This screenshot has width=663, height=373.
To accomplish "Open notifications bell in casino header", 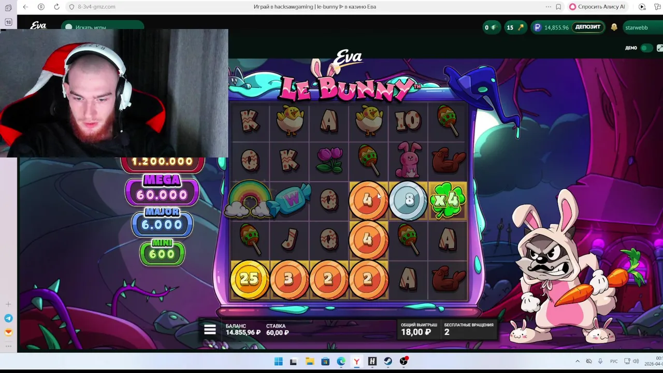I will click(x=614, y=27).
